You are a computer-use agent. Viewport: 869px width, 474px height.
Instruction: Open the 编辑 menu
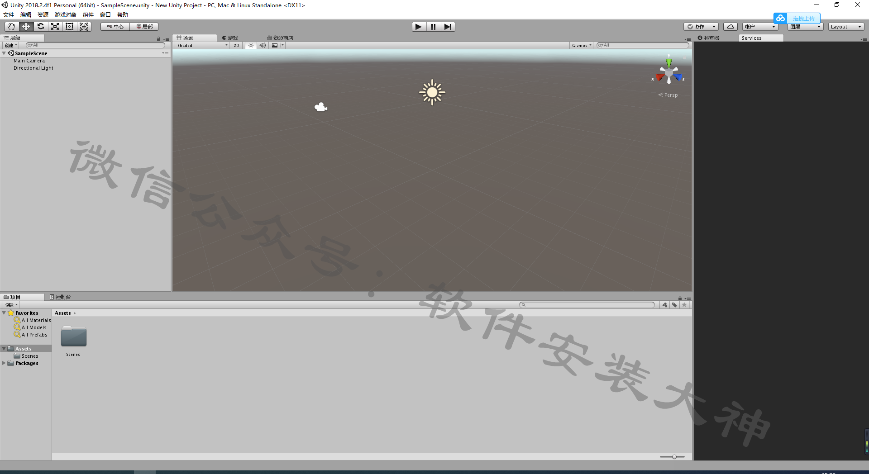tap(26, 14)
